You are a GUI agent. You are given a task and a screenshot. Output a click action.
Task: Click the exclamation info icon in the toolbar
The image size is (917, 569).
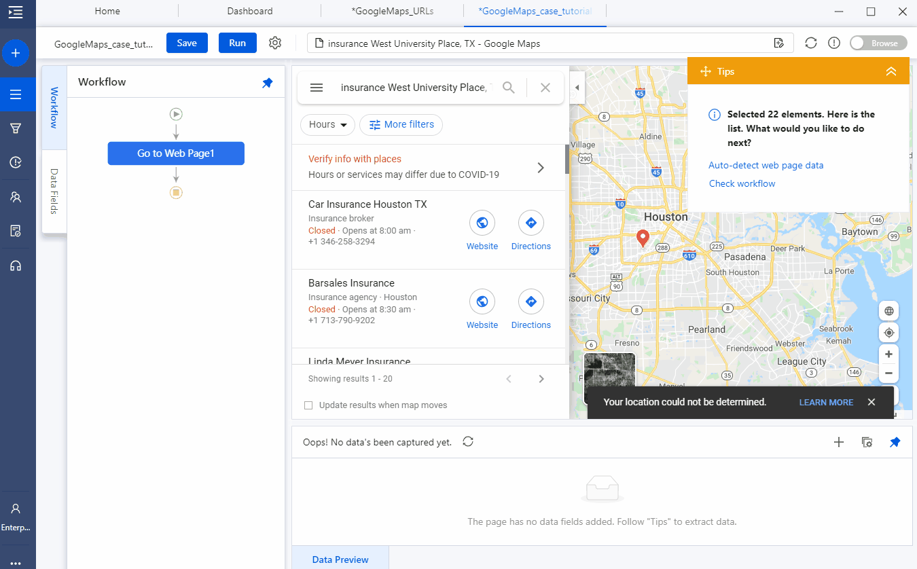[834, 43]
